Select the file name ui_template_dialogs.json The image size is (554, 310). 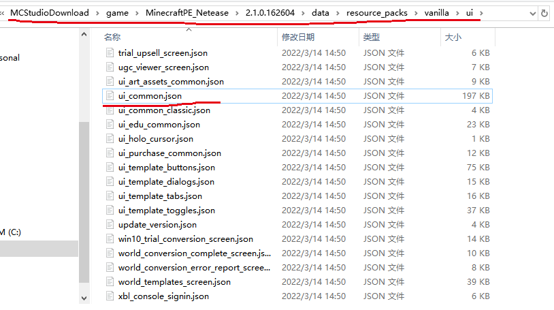click(x=167, y=182)
